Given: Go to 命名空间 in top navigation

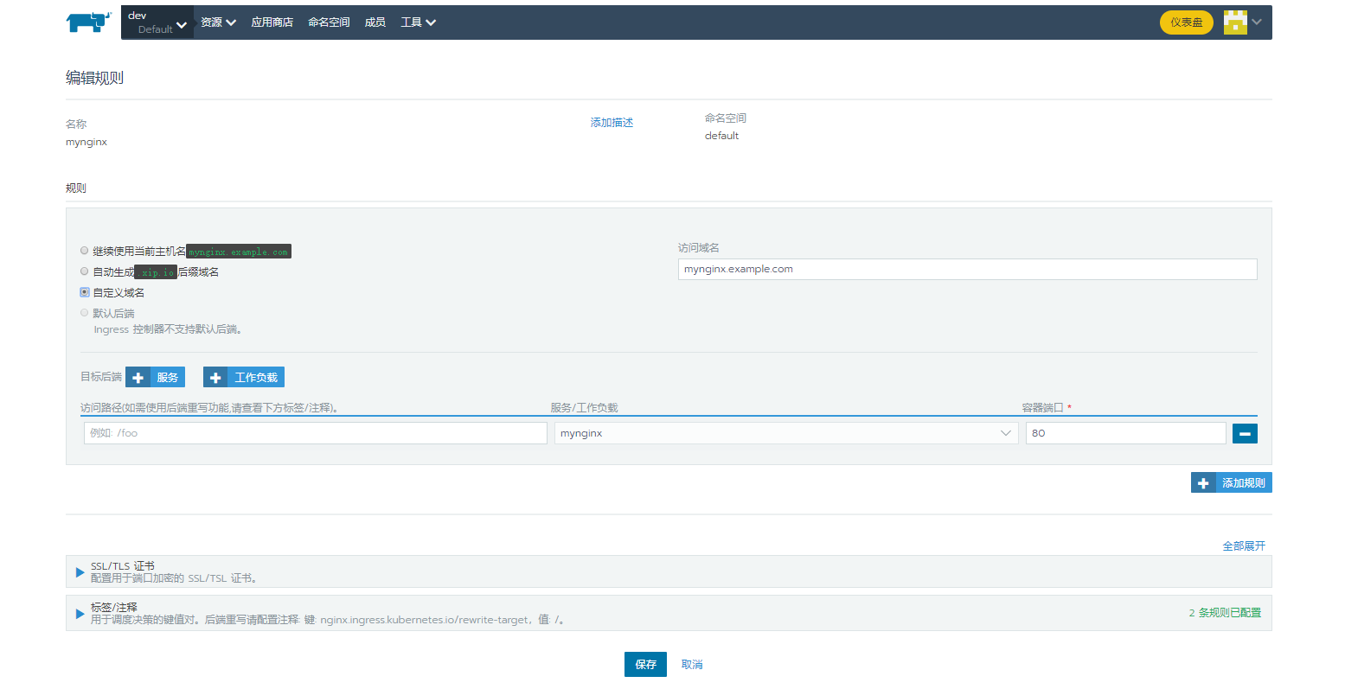Looking at the screenshot, I should click(329, 22).
